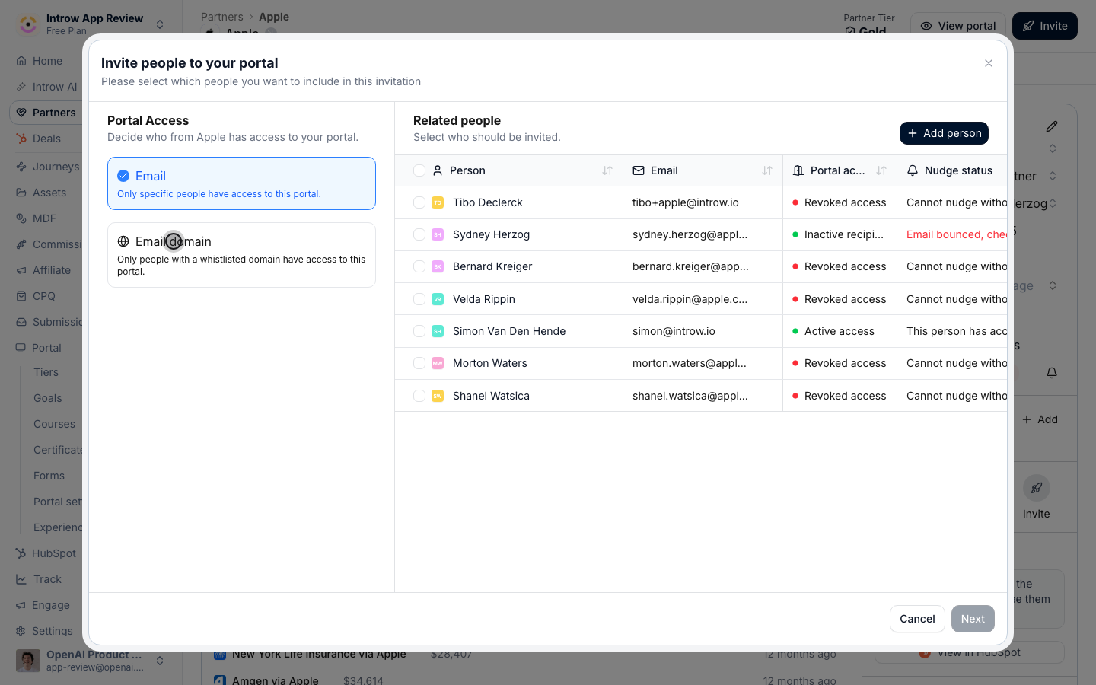Screen dimensions: 1096x685
Task: Check the box for Tibo Declerck
Action: pos(419,202)
